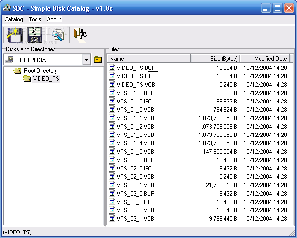Click the file icon of VTS_02_0.BUP
Image resolution: width=297 pixels, height=238 pixels.
point(112,160)
